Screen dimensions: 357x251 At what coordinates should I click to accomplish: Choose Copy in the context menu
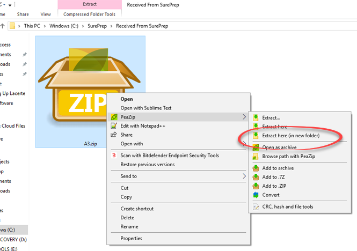[178, 197]
